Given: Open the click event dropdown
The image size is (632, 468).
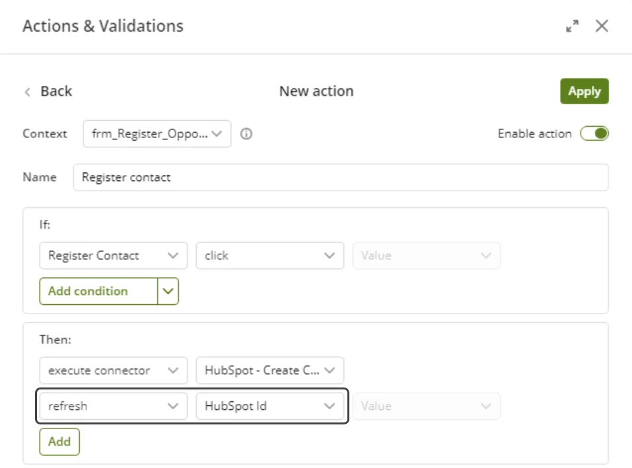Looking at the screenshot, I should pos(269,255).
